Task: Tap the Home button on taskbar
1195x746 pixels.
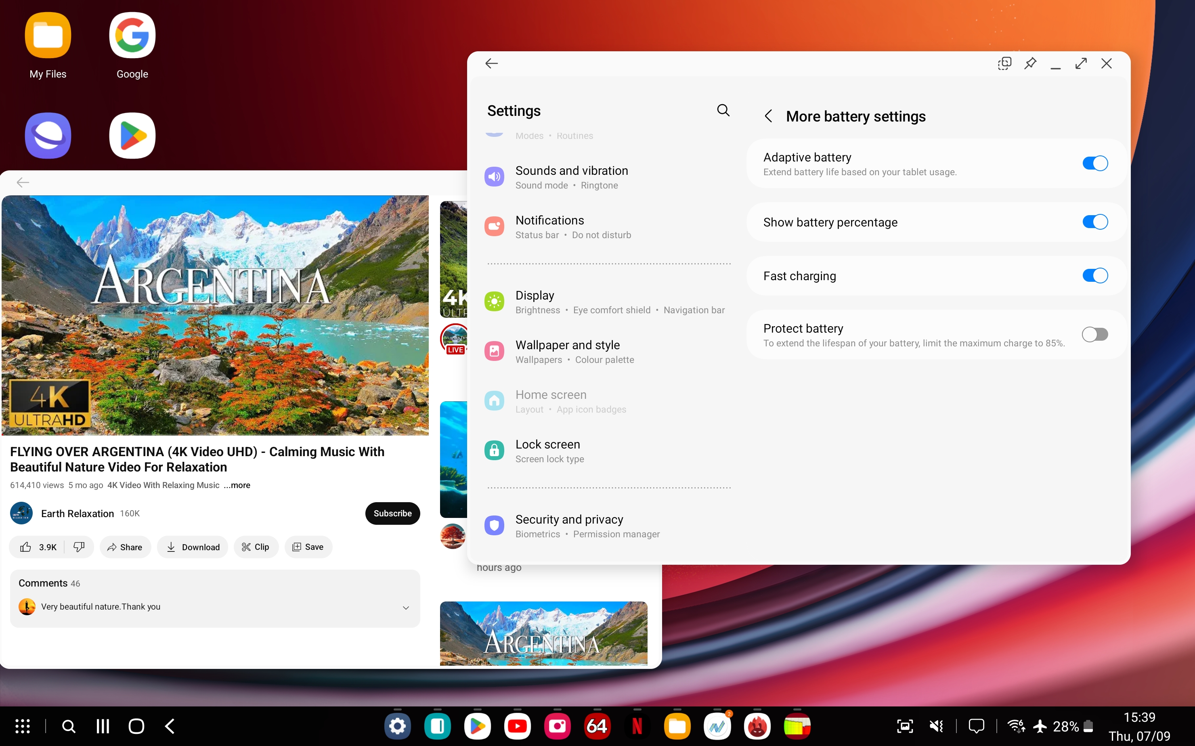Action: pos(136,726)
